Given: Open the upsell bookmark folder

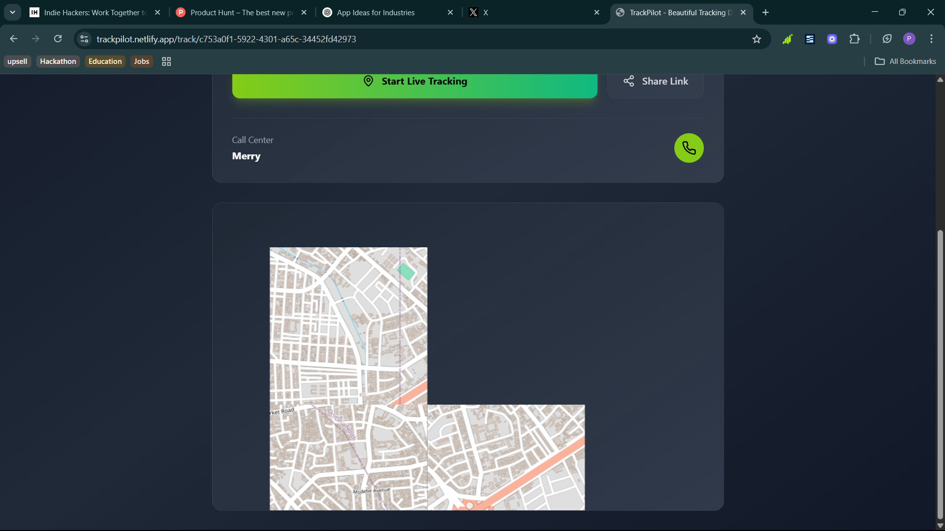Looking at the screenshot, I should (17, 61).
